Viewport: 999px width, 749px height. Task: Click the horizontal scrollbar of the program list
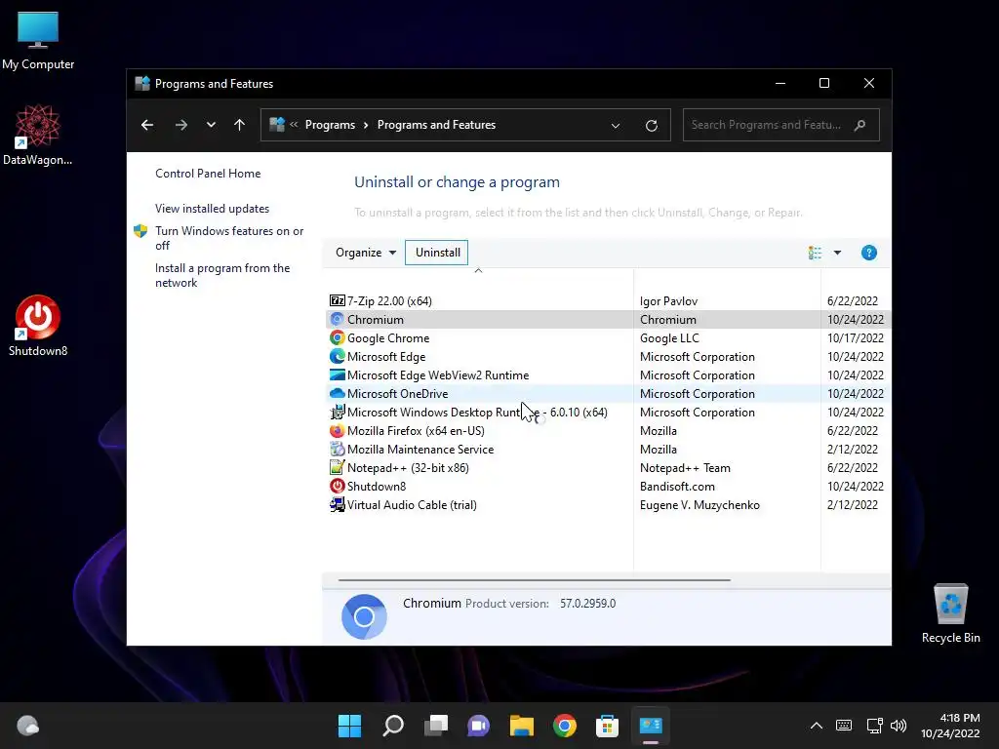coord(534,580)
